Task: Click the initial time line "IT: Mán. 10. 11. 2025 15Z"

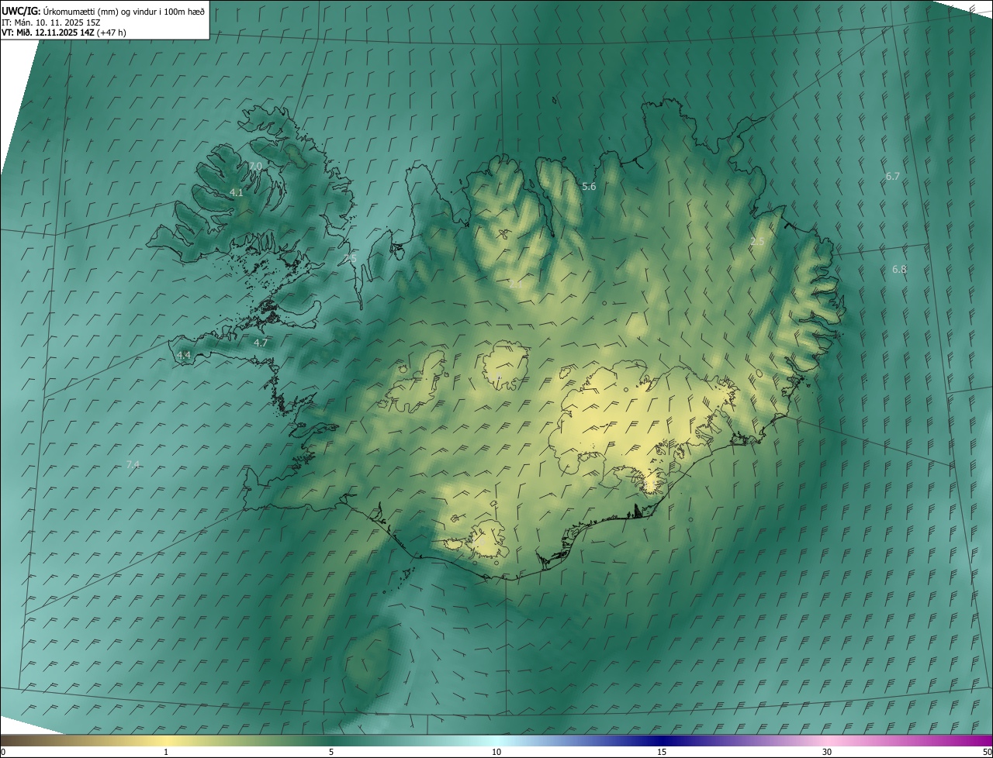Action: (x=50, y=22)
